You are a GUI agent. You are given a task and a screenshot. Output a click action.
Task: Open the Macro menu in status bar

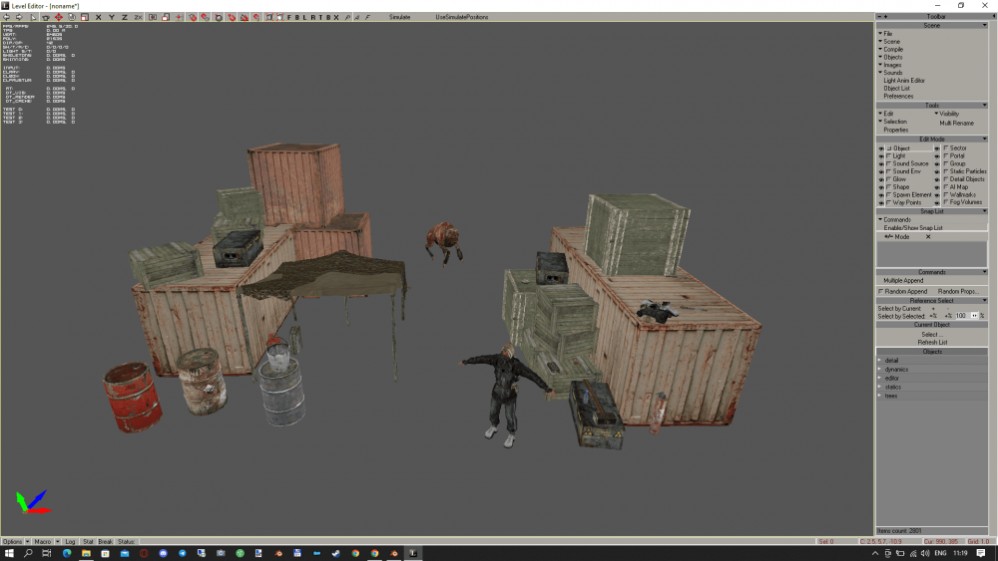[x=44, y=542]
